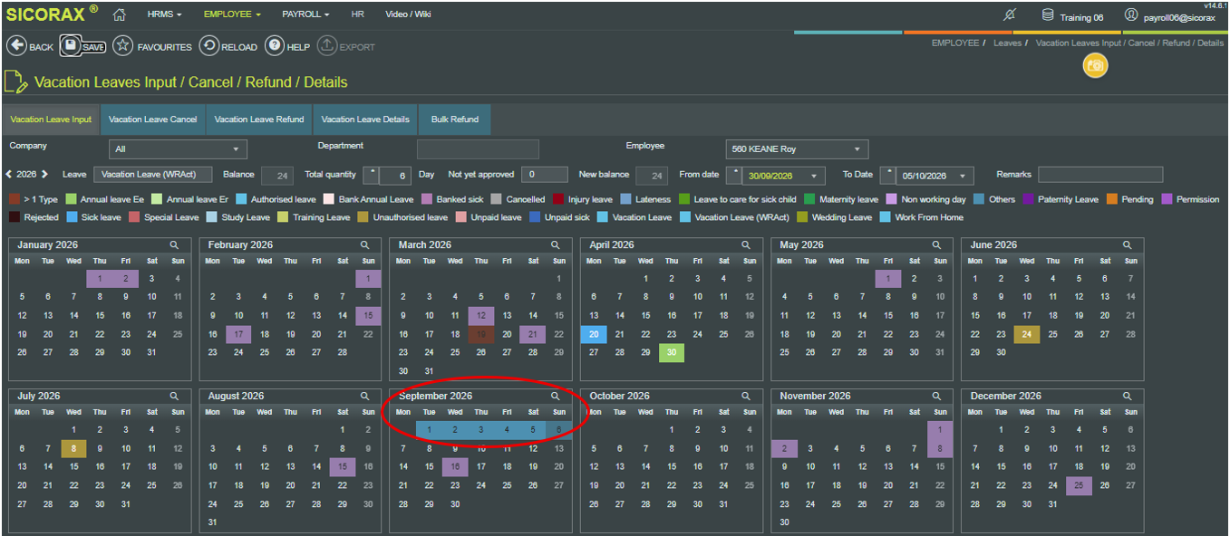Open the To Date picker dropdown
The image size is (1230, 536).
[x=964, y=176]
